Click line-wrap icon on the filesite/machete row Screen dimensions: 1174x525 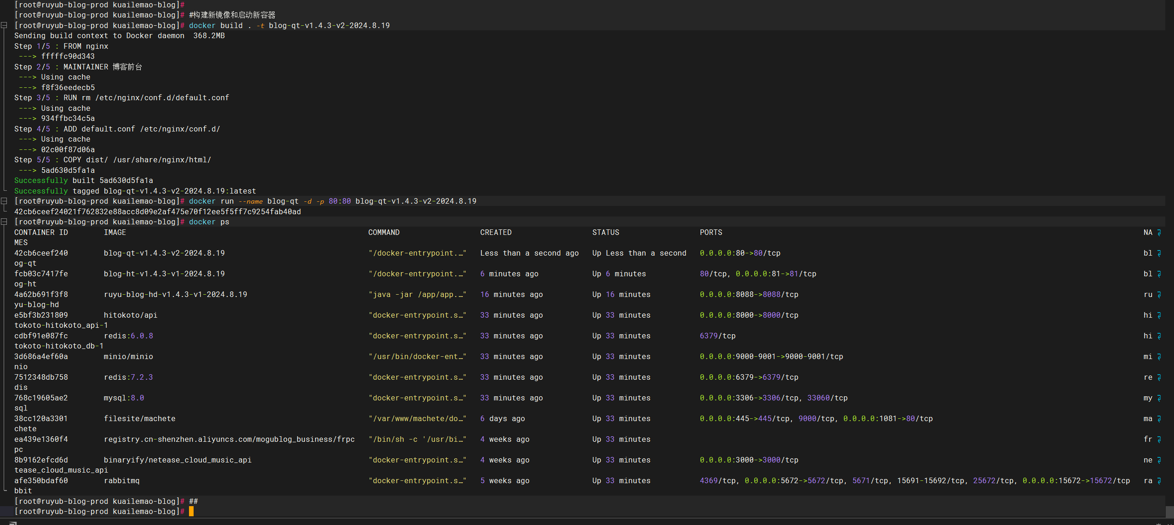(x=1159, y=419)
